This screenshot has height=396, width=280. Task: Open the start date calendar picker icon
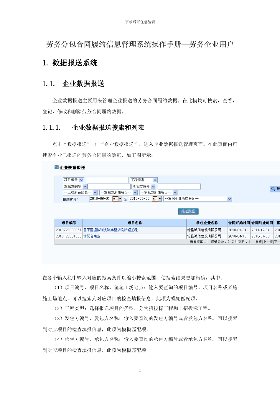coord(115,199)
